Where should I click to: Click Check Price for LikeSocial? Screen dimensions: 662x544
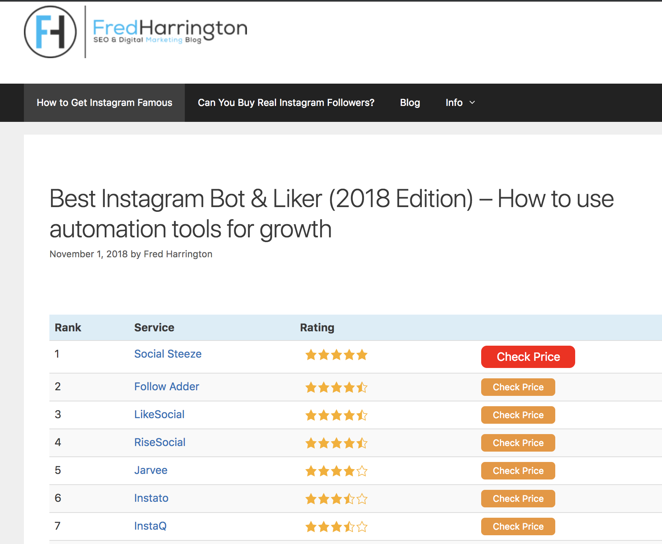(518, 415)
